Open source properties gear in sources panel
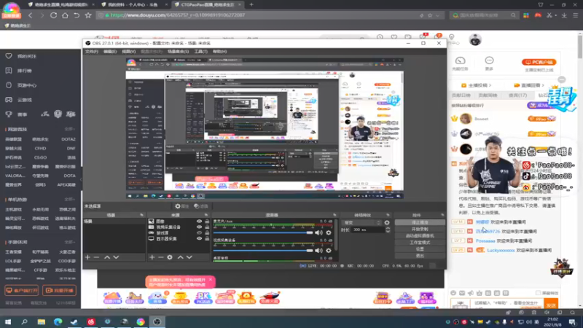Viewport: 583px width, 328px height. [x=170, y=257]
